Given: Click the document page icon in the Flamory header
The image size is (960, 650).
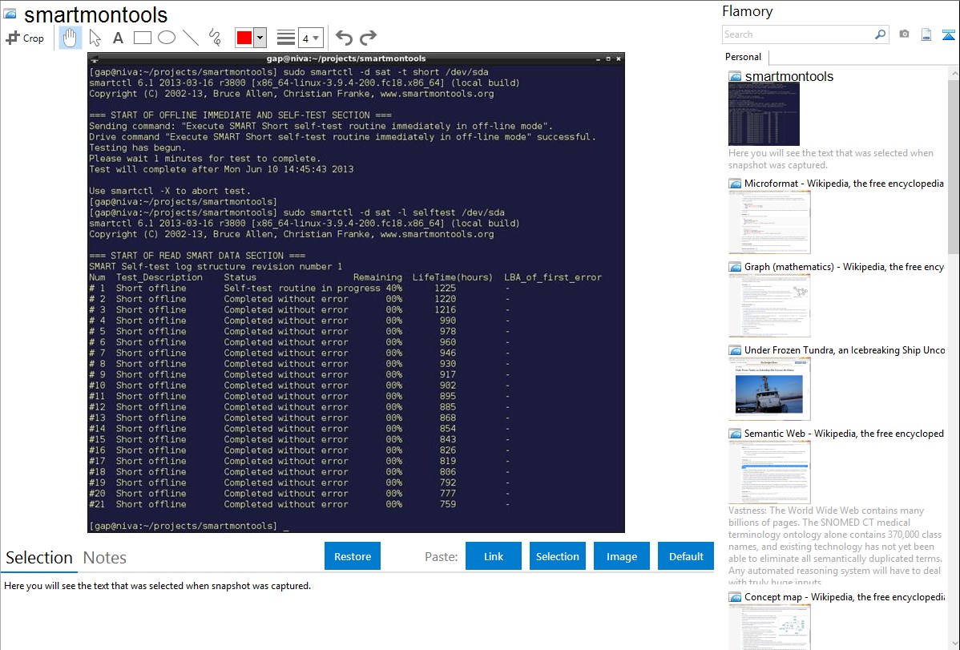Looking at the screenshot, I should coord(926,34).
